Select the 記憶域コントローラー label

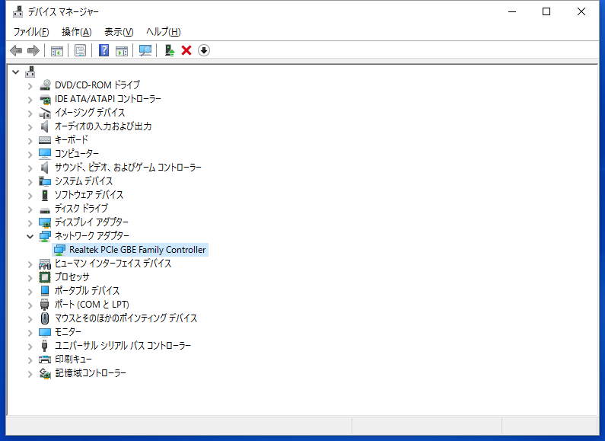coord(91,373)
